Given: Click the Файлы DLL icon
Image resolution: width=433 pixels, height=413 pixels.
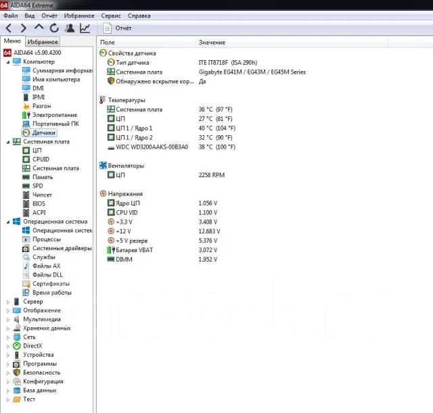Looking at the screenshot, I should point(26,274).
